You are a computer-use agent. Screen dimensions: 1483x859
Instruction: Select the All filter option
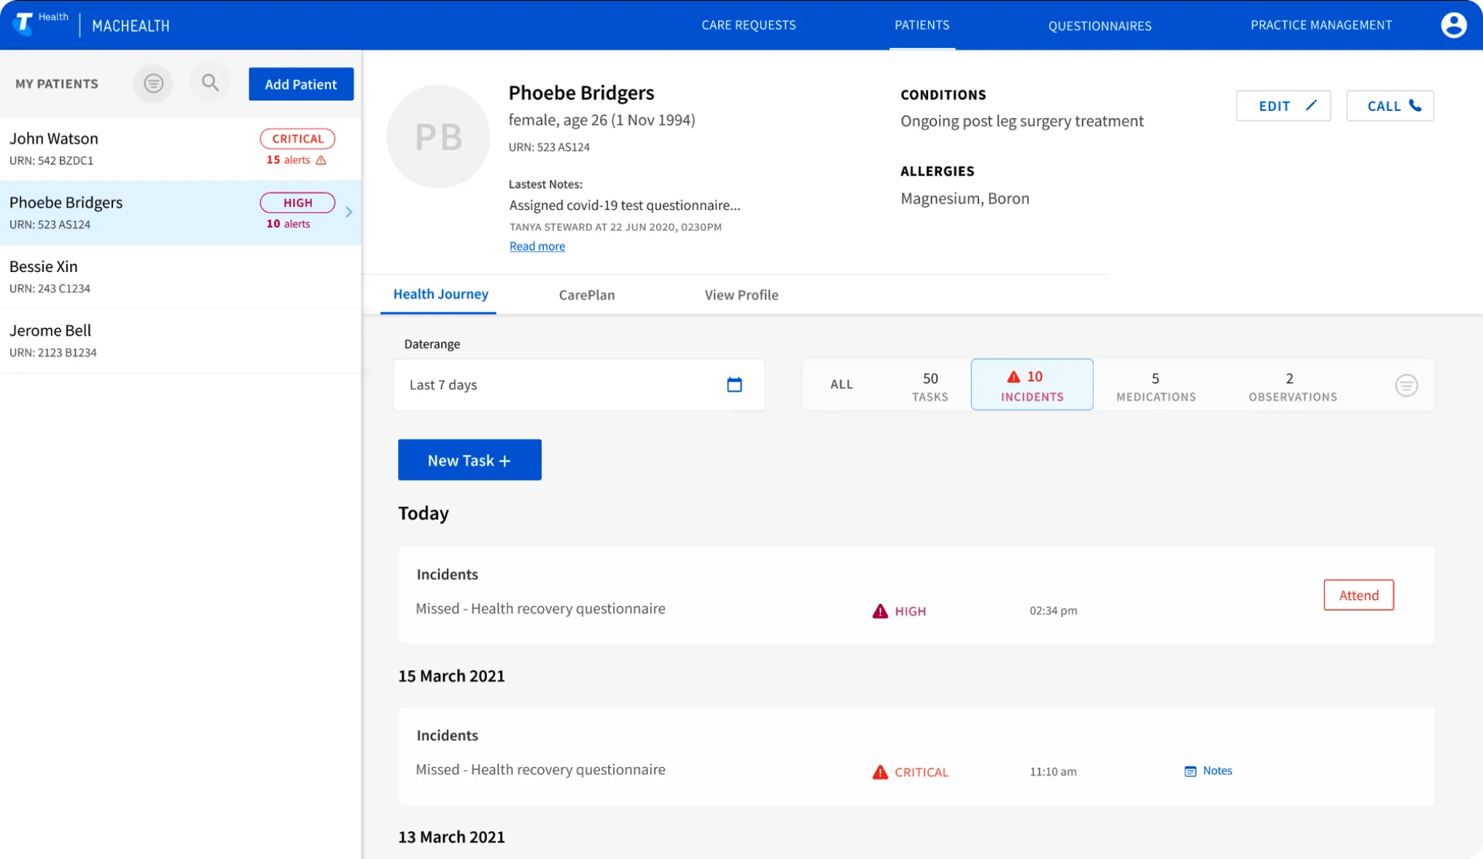click(841, 384)
